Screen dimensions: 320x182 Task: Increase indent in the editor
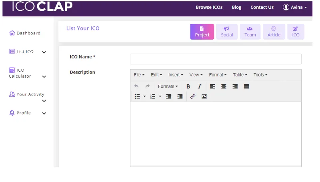click(x=180, y=96)
